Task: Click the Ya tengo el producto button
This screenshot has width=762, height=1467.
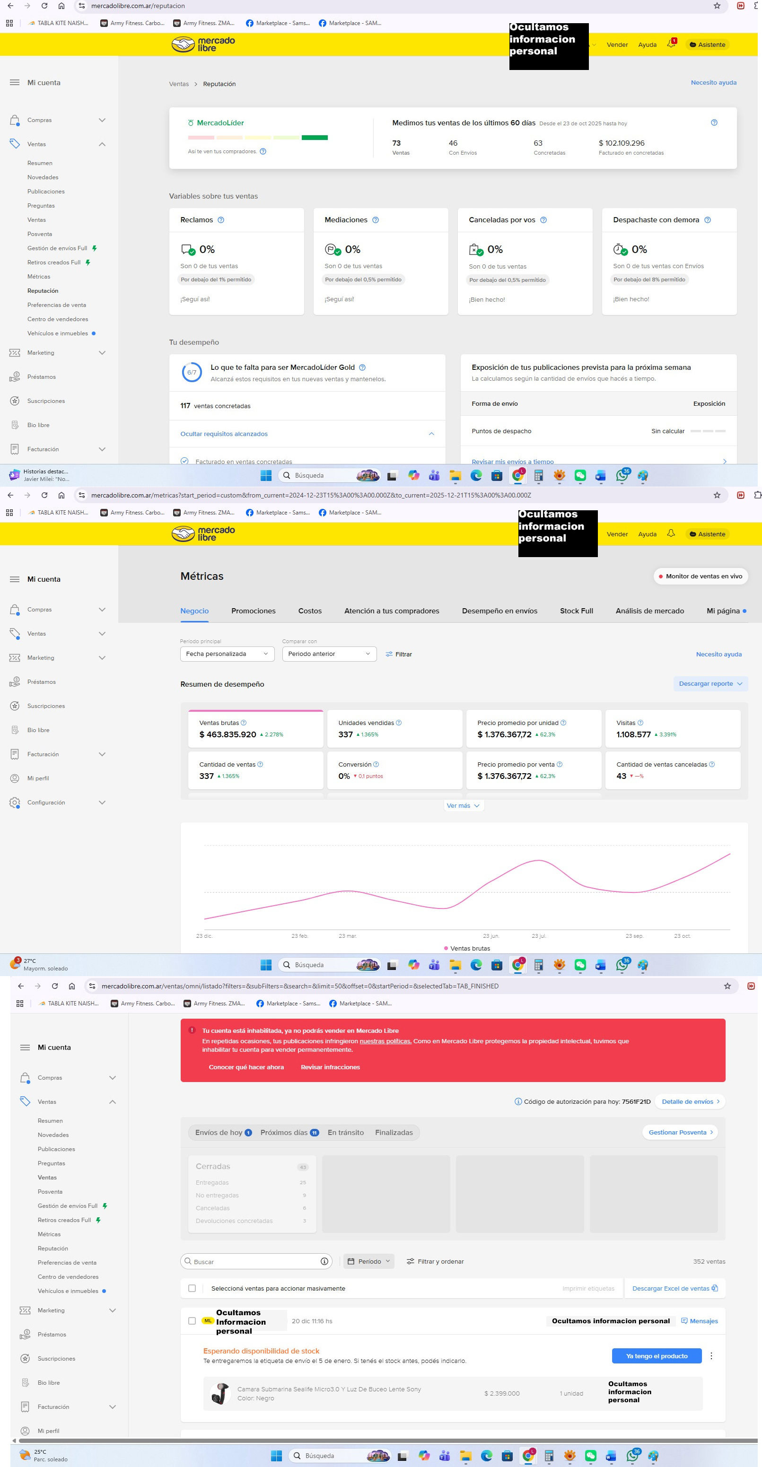Action: click(656, 1356)
